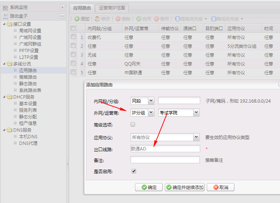Screen dimensions: 280x203
Task: Open 本机DNS in the tree
Action: click(28, 136)
